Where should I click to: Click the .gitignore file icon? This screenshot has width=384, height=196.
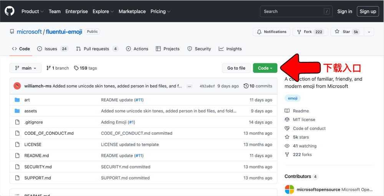click(x=17, y=122)
